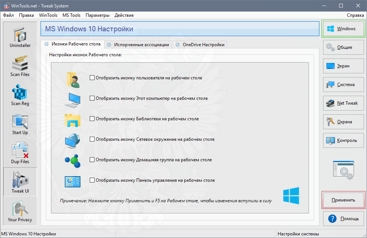The height and width of the screenshot is (238, 367).
Task: Click the blue Windows logo in settings panel
Action: (x=291, y=196)
